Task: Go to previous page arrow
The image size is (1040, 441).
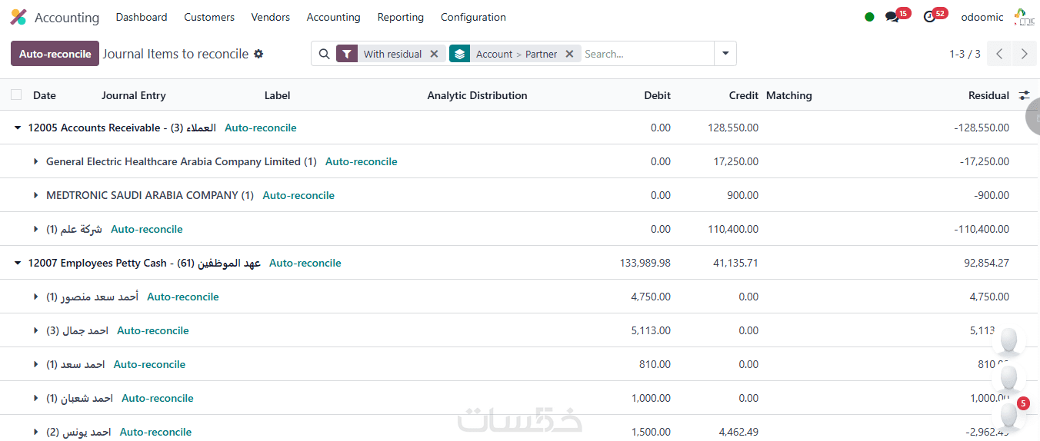Action: click(998, 54)
